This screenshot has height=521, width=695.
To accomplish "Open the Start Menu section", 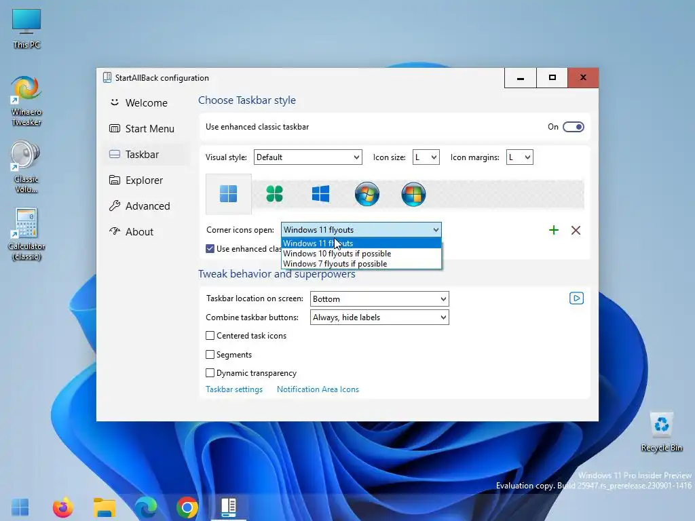I will pos(147,128).
